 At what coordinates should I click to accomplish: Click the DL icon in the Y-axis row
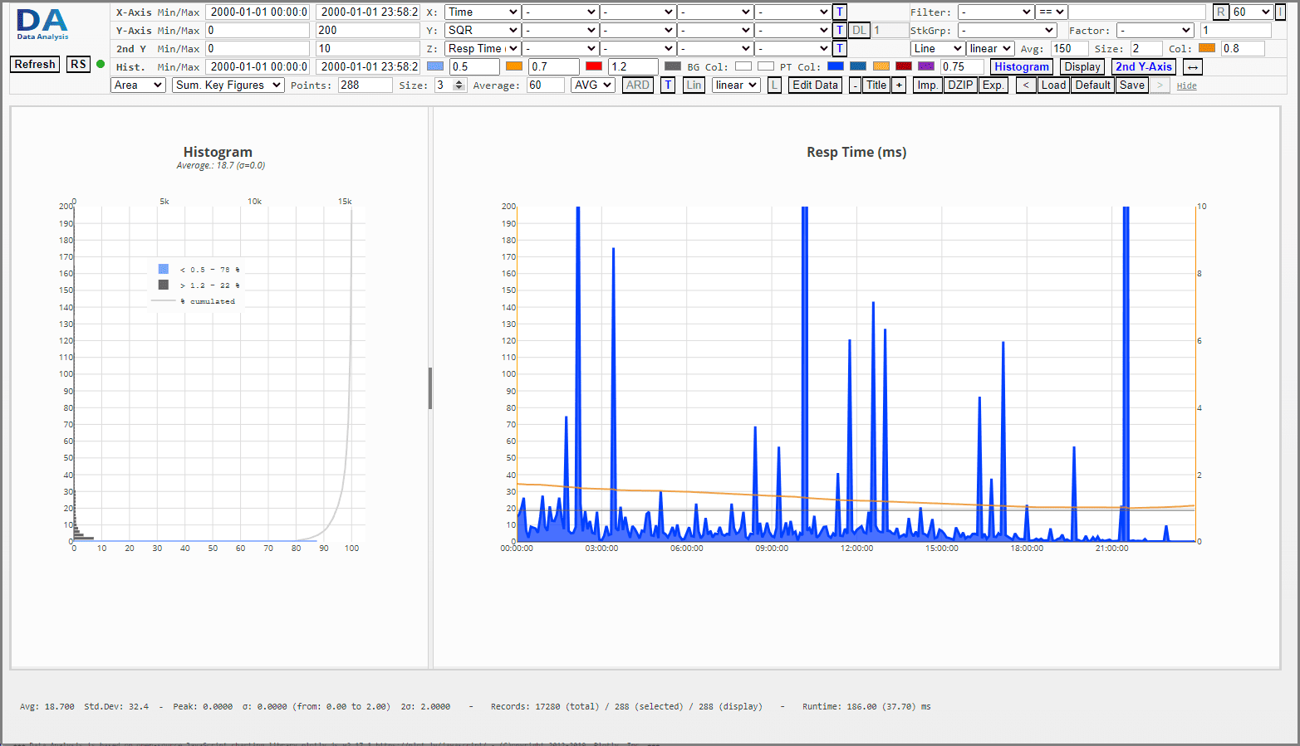[x=860, y=30]
